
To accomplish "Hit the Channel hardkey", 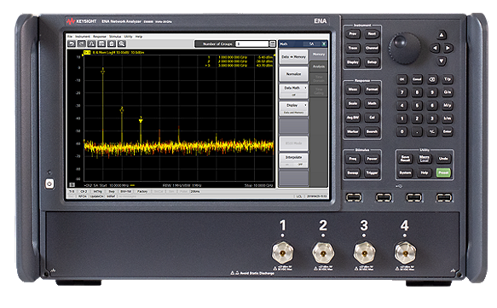I will [x=372, y=49].
